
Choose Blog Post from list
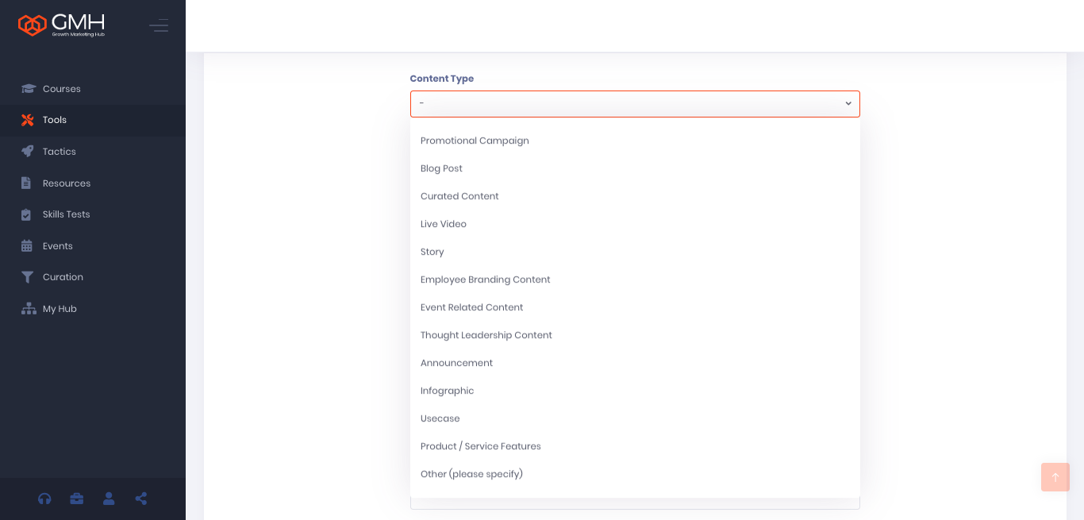click(635, 168)
